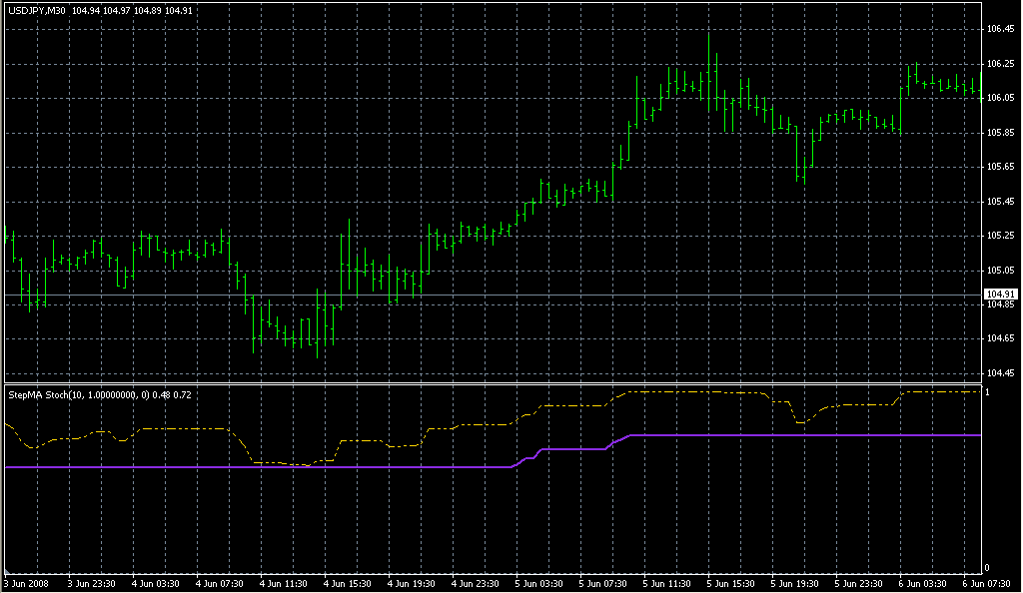Click the 106.05 price level on the axis
Screen dimensions: 1023x593
[x=1000, y=98]
